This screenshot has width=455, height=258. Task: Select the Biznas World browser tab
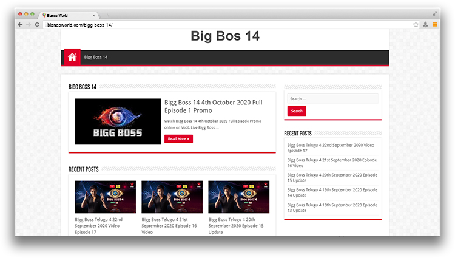(x=69, y=15)
